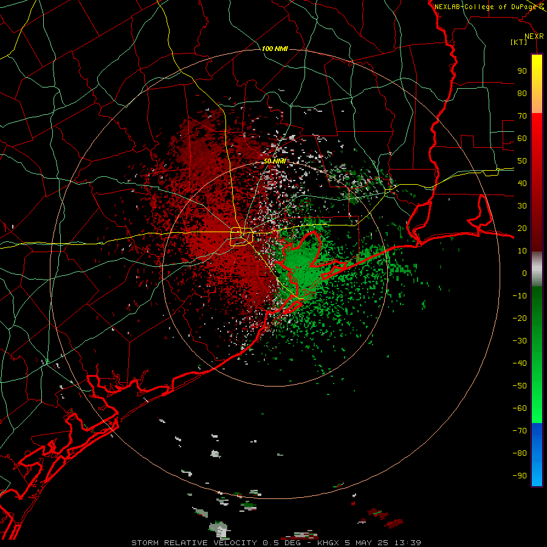
Task: Click the '50 NMI' range ring label
Action: (x=275, y=161)
